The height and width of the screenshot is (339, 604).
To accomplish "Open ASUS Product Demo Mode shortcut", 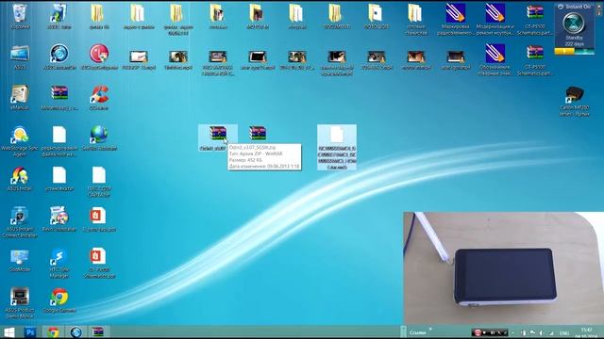I will click(20, 303).
